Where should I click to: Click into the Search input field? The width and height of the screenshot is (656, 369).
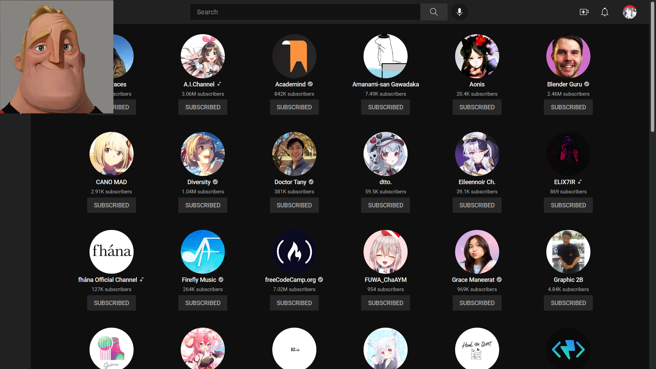point(304,12)
